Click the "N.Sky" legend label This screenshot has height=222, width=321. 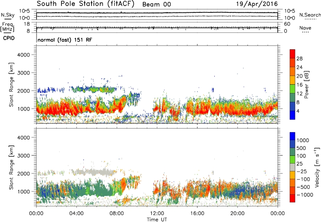pyautogui.click(x=8, y=15)
